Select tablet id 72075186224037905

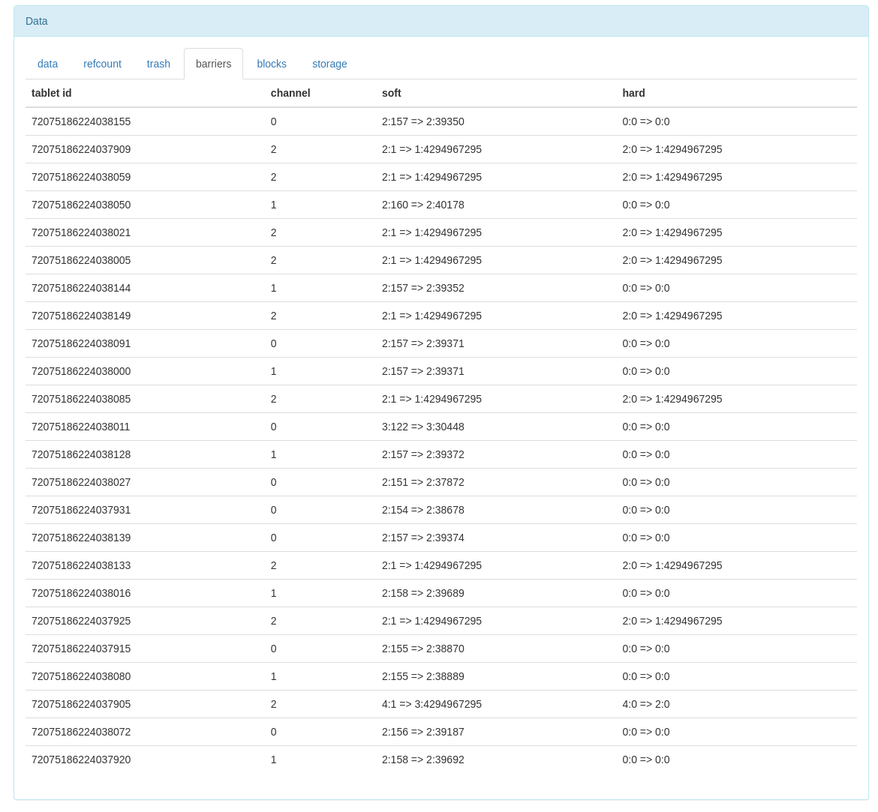coord(81,704)
